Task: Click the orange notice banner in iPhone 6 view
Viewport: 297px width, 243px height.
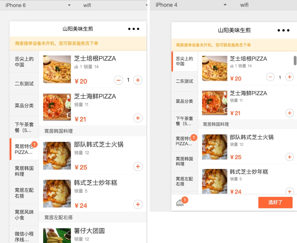Action: [x=78, y=44]
